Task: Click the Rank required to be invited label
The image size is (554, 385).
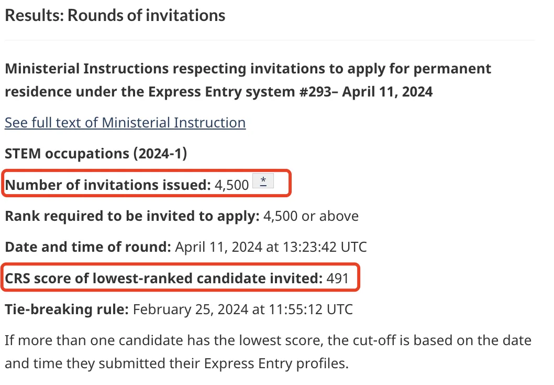Action: [132, 216]
